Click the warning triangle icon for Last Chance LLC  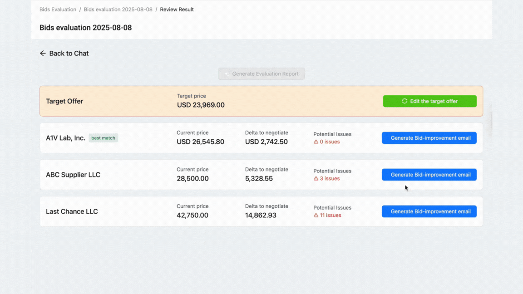tap(316, 216)
